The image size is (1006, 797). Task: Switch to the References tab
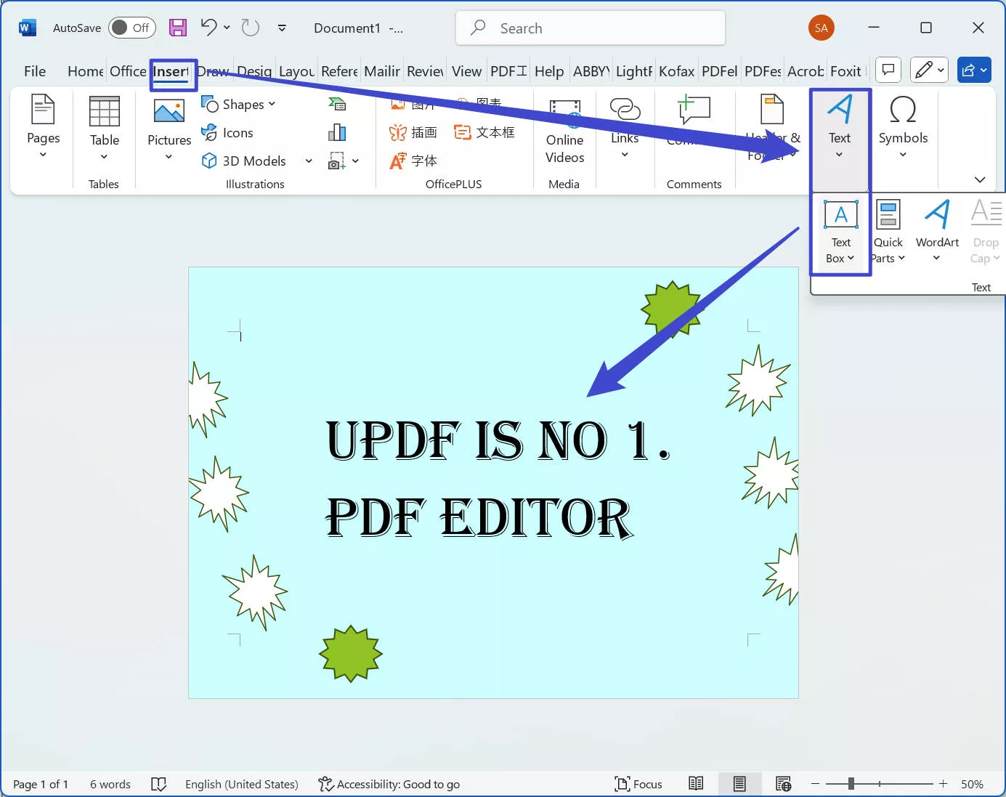(339, 71)
